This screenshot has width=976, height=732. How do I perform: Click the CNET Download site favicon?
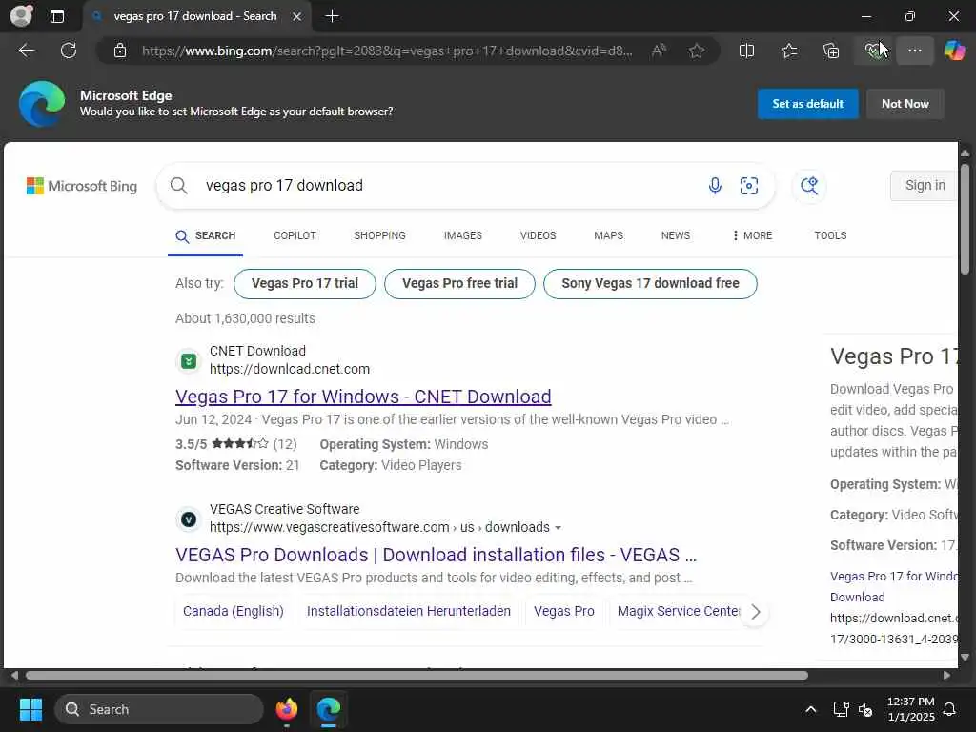point(189,360)
